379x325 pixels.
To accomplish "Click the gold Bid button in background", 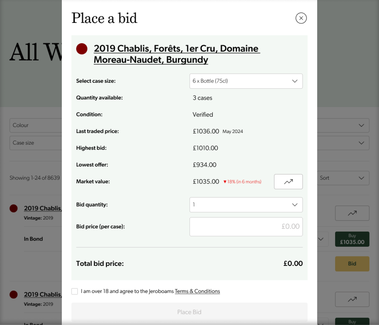I will (x=352, y=264).
